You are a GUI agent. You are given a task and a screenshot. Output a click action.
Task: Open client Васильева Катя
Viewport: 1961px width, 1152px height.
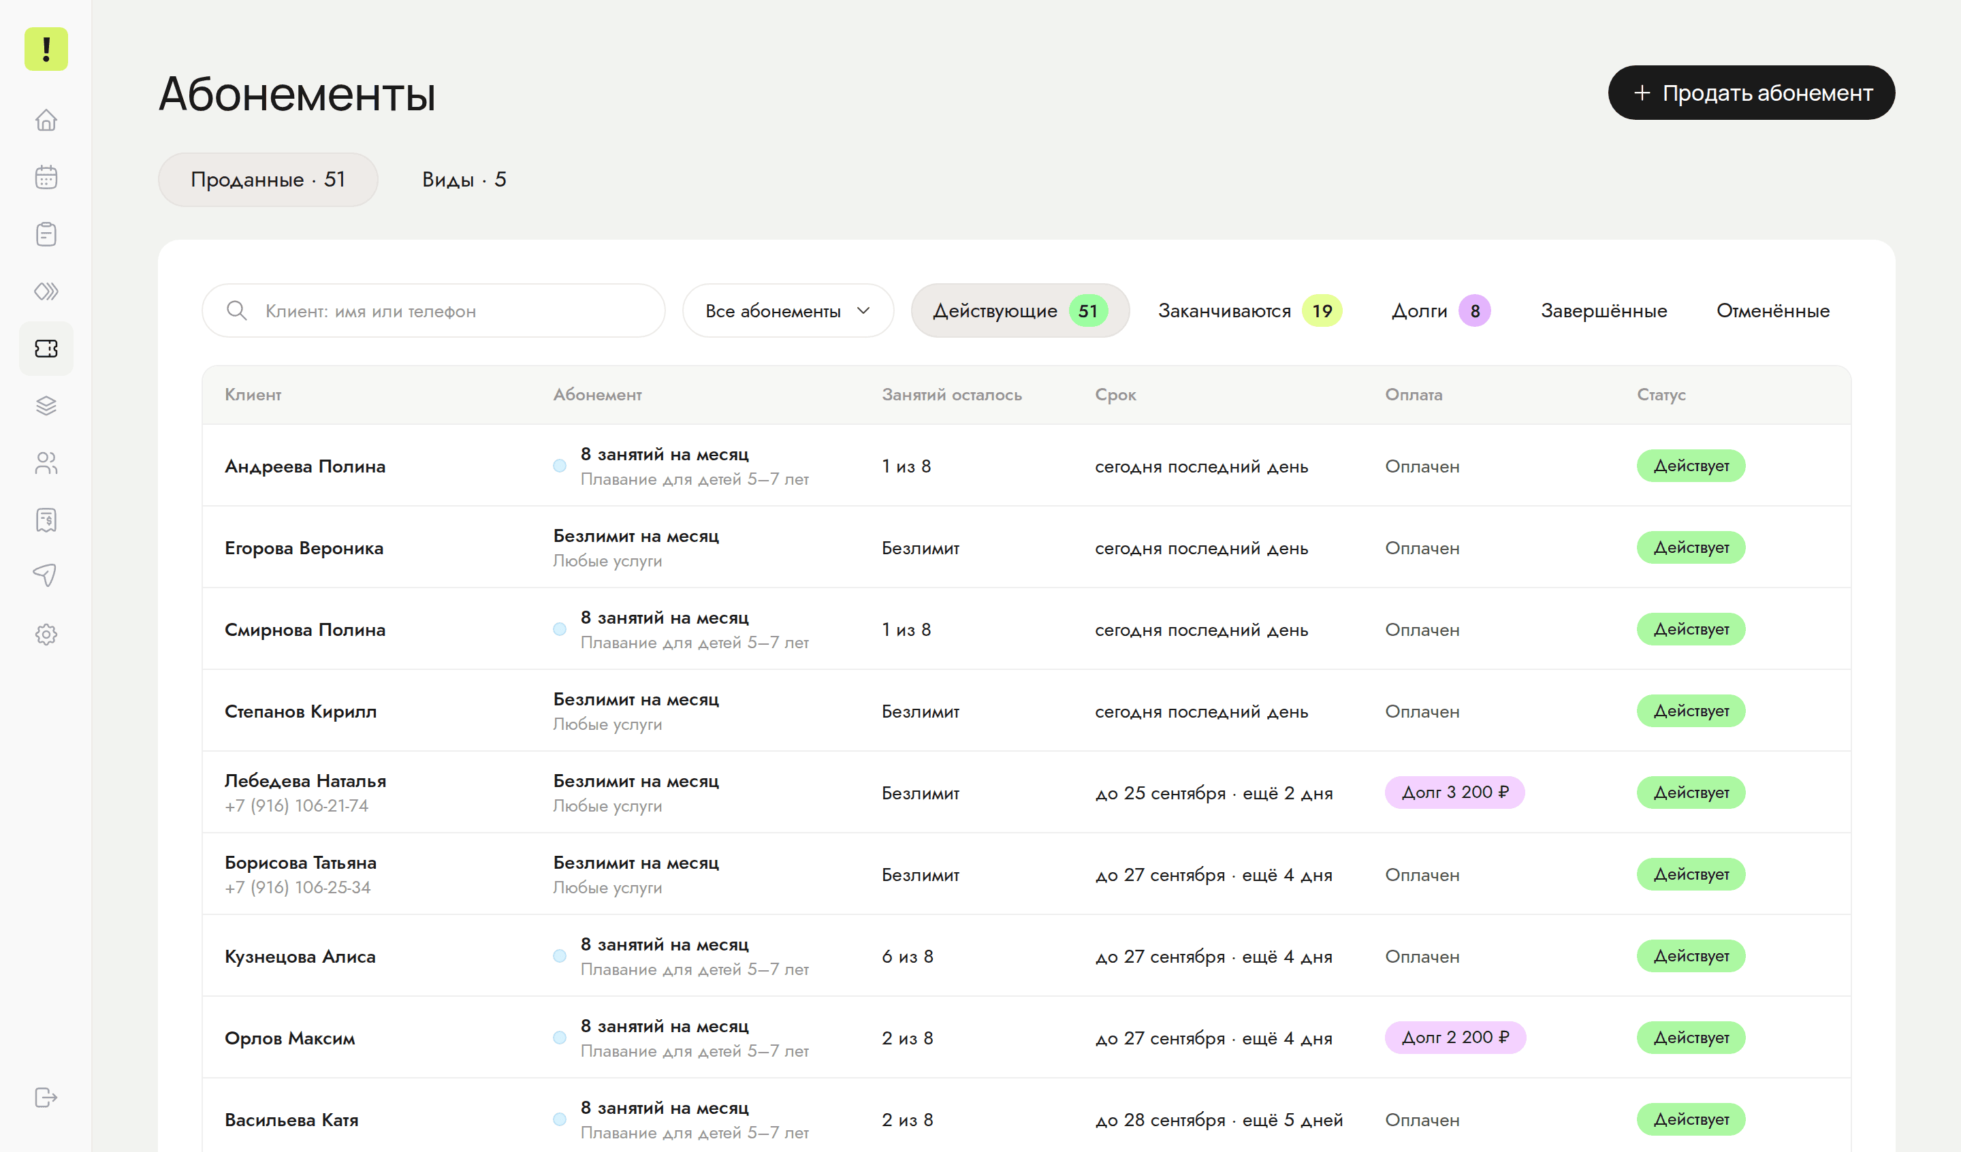[292, 1120]
